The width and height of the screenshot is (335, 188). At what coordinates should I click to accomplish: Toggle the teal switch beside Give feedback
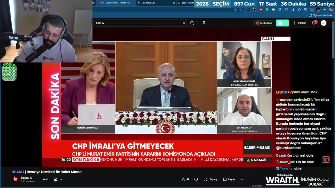[282, 23]
